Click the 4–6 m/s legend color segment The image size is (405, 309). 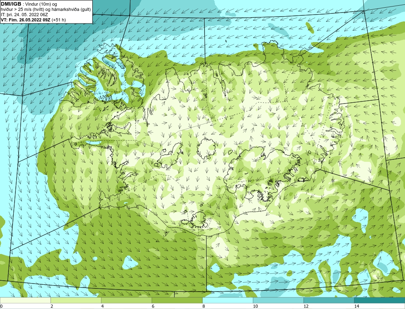tap(126, 300)
